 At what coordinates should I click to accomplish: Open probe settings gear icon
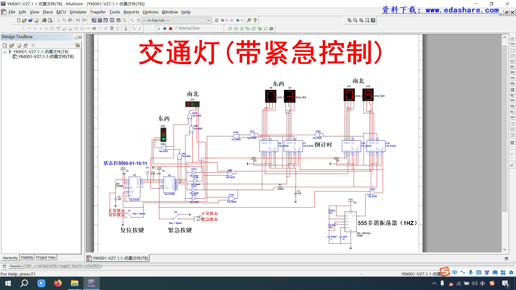pos(271,28)
